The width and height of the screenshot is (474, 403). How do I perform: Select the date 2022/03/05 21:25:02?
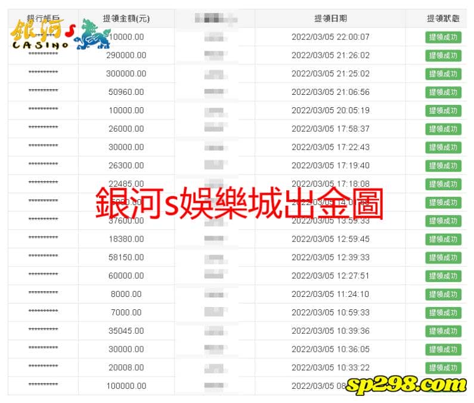point(330,74)
